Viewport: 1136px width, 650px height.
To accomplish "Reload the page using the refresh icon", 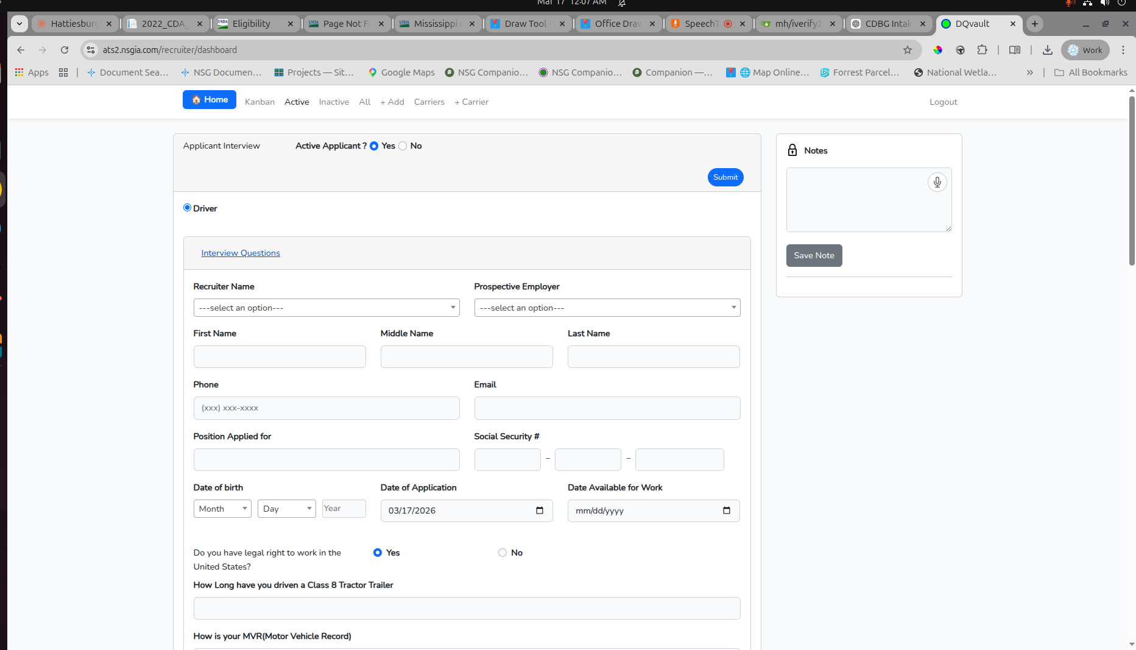I will [65, 50].
